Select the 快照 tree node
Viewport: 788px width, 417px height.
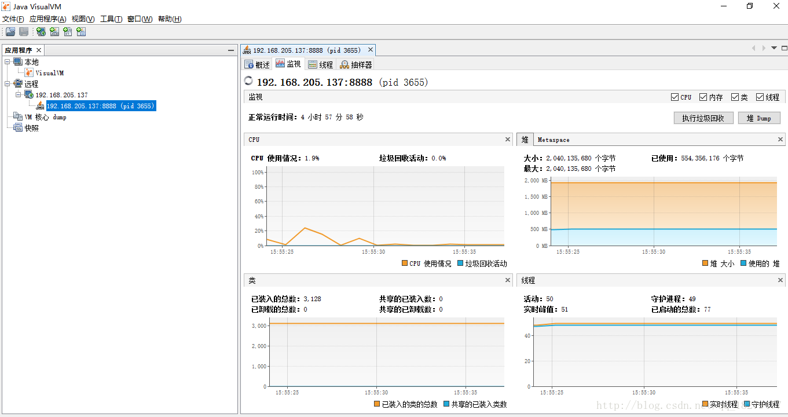pyautogui.click(x=31, y=128)
